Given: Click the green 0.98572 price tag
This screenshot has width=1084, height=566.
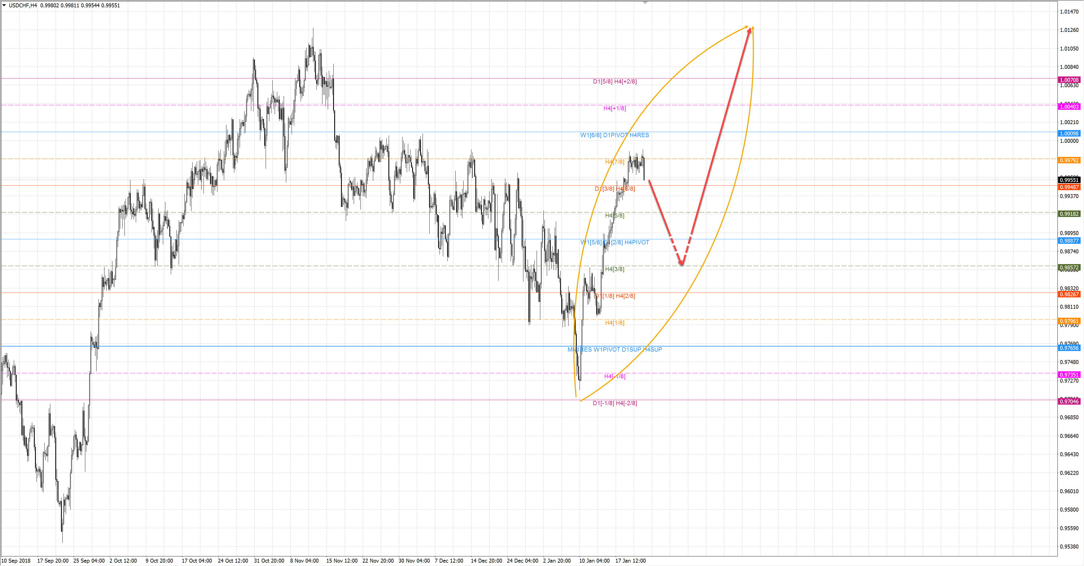Looking at the screenshot, I should (x=1069, y=267).
